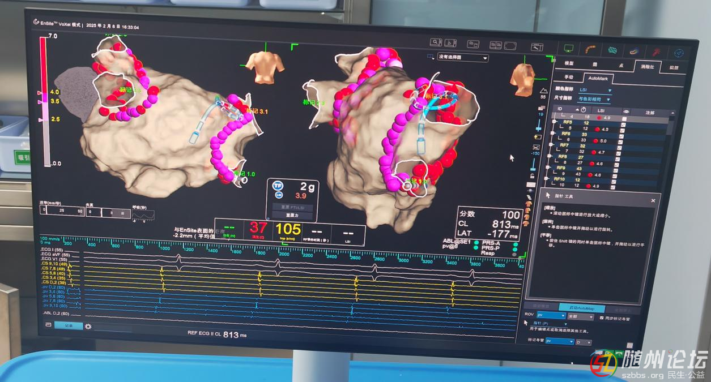
Task: Collapse the RF5 tree node
Action: pyautogui.click(x=555, y=122)
